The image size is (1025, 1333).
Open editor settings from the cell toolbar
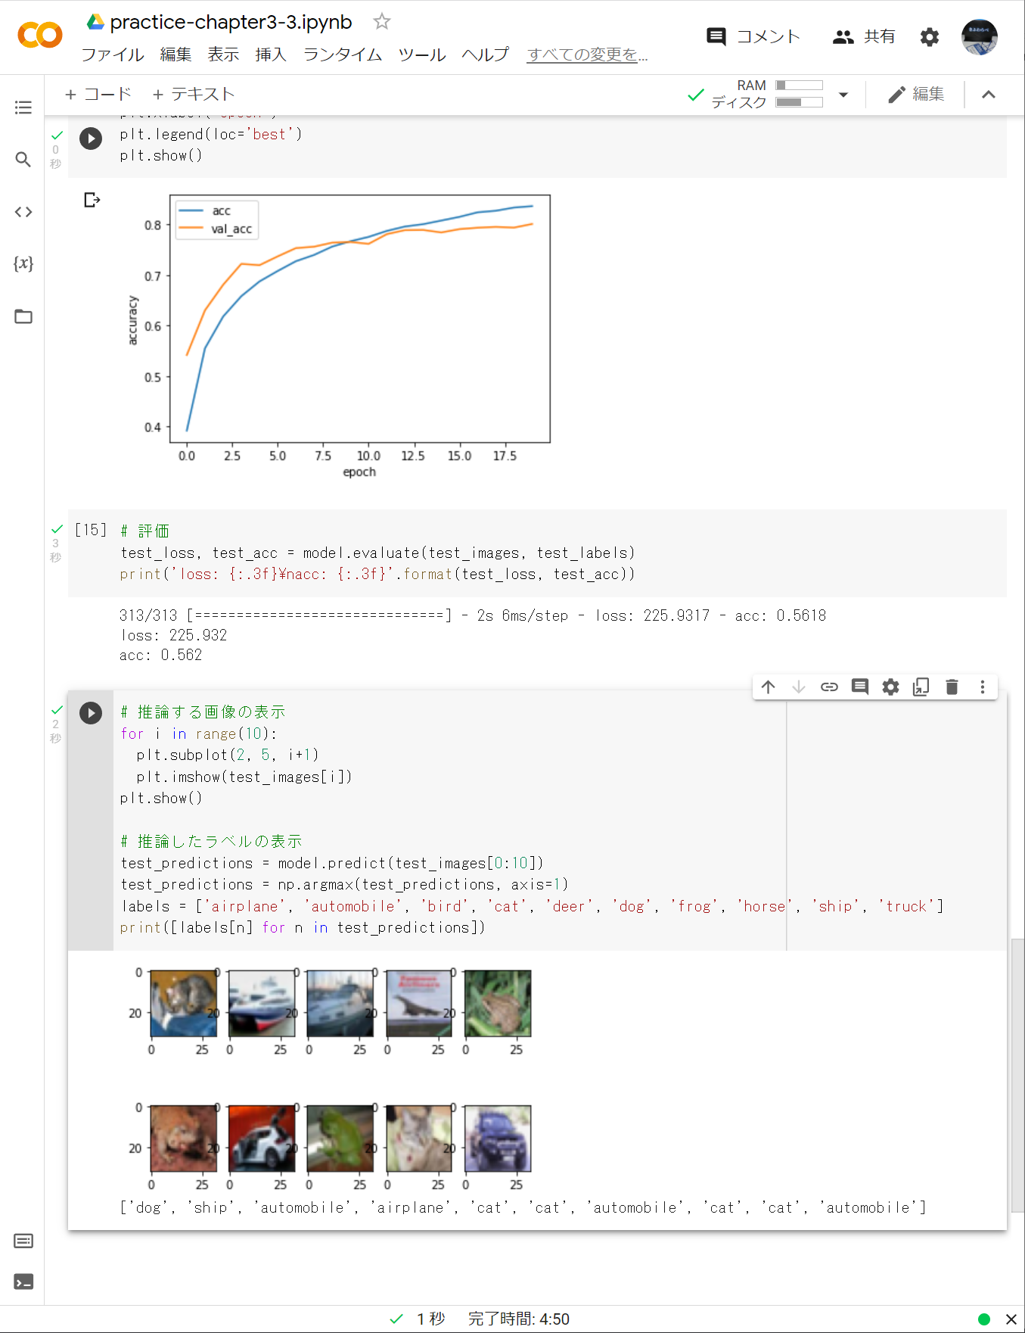coord(891,687)
